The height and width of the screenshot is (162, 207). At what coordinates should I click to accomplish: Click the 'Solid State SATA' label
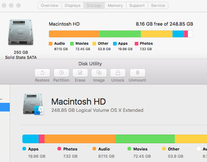coord(21,57)
